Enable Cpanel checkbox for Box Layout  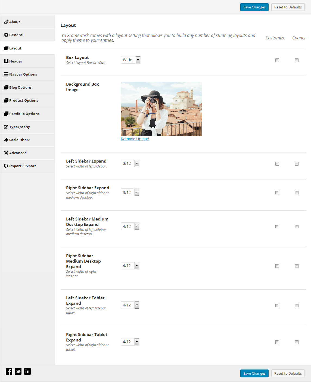coord(297,60)
